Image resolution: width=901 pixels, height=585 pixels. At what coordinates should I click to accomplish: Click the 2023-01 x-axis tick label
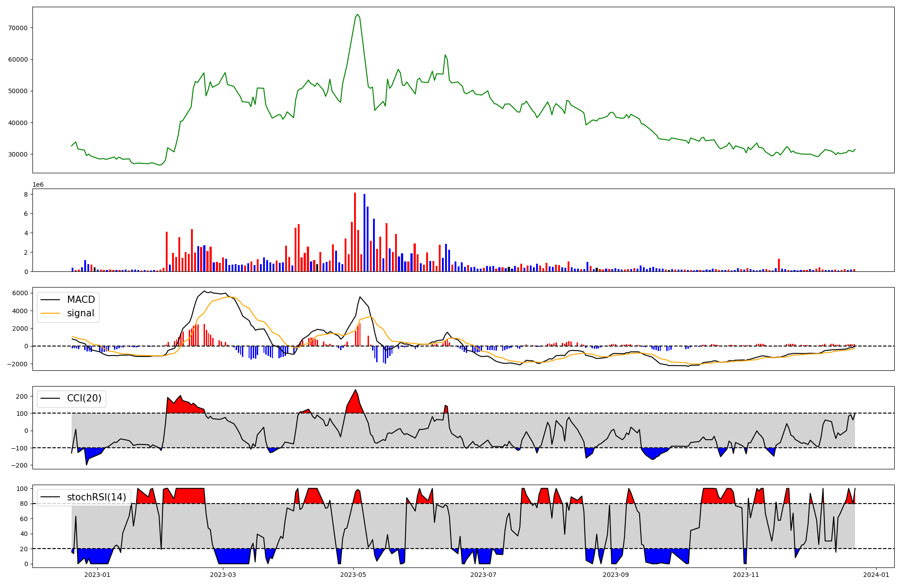pos(97,574)
